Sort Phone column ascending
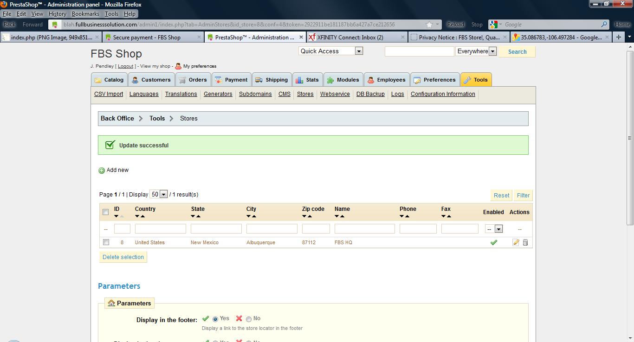The width and height of the screenshot is (634, 342). coord(408,216)
